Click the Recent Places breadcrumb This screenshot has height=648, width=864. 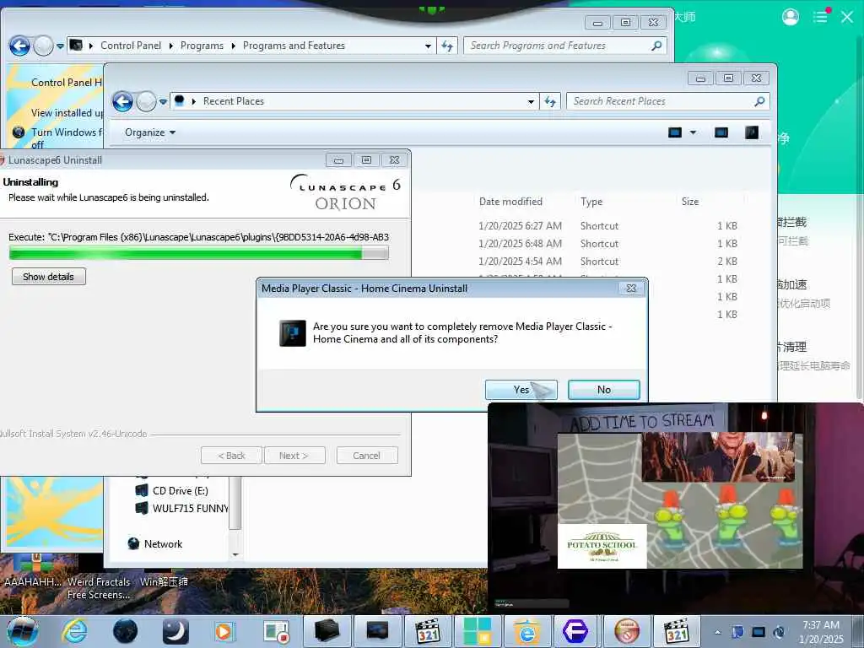coord(233,101)
